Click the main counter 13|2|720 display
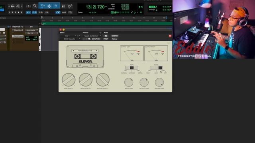The width and height of the screenshot is (255, 143). [95, 7]
